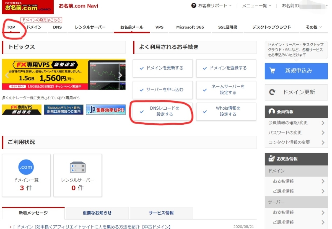Click サーバー お支払情報 link
332x229 pixels.
tap(283, 212)
